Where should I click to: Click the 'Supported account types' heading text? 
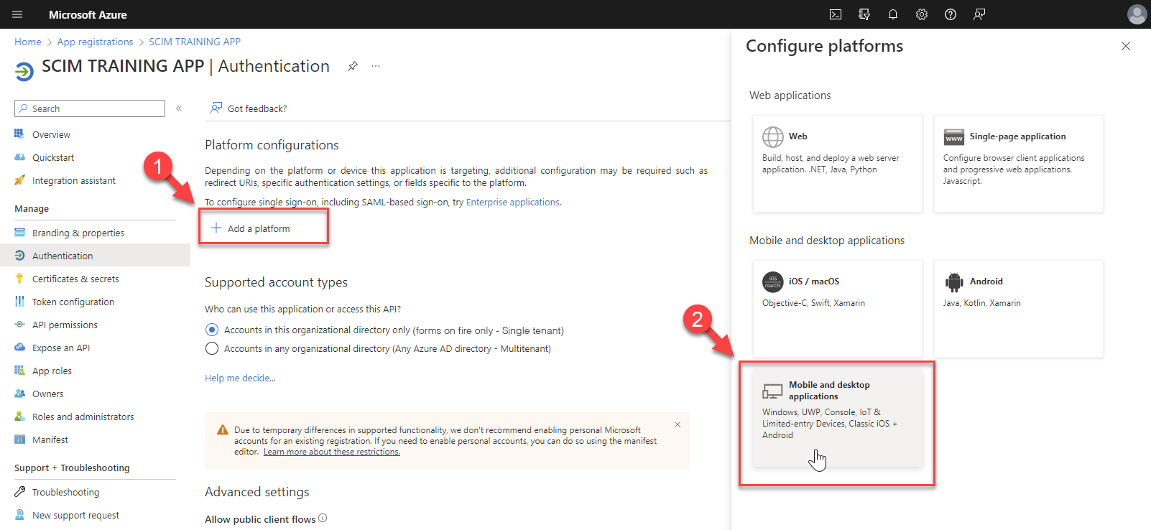[x=276, y=282]
